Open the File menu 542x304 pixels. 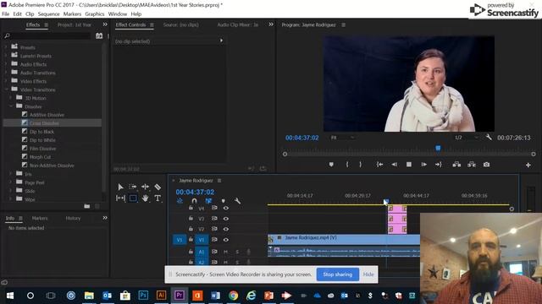6,14
